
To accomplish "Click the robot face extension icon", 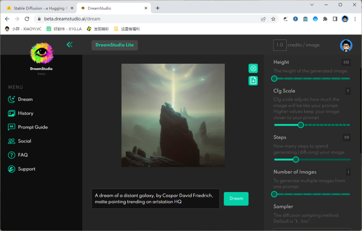I will (x=305, y=19).
